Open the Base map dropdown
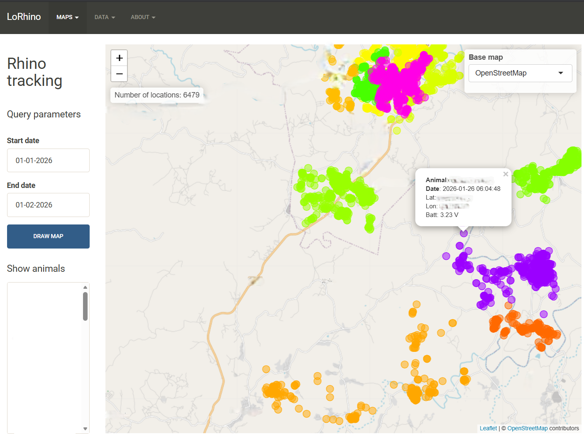This screenshot has height=434, width=584. tap(520, 73)
